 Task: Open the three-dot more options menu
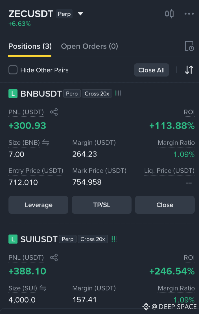[189, 14]
